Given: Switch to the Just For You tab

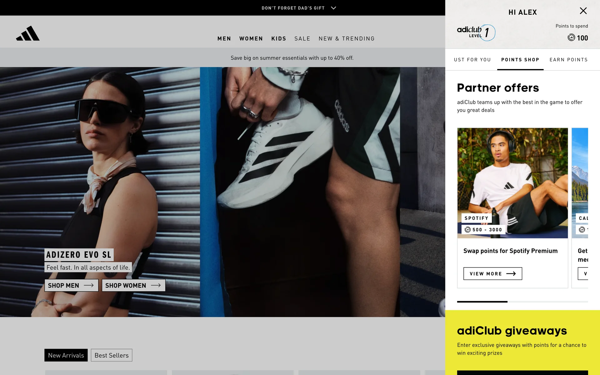Looking at the screenshot, I should 472,60.
